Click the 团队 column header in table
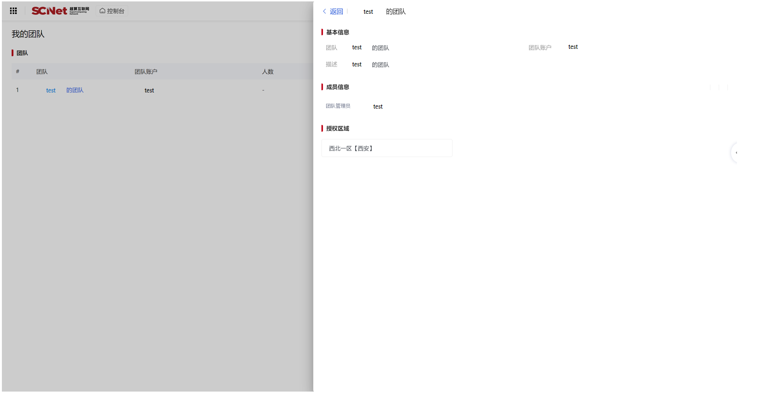The image size is (764, 393). point(42,72)
